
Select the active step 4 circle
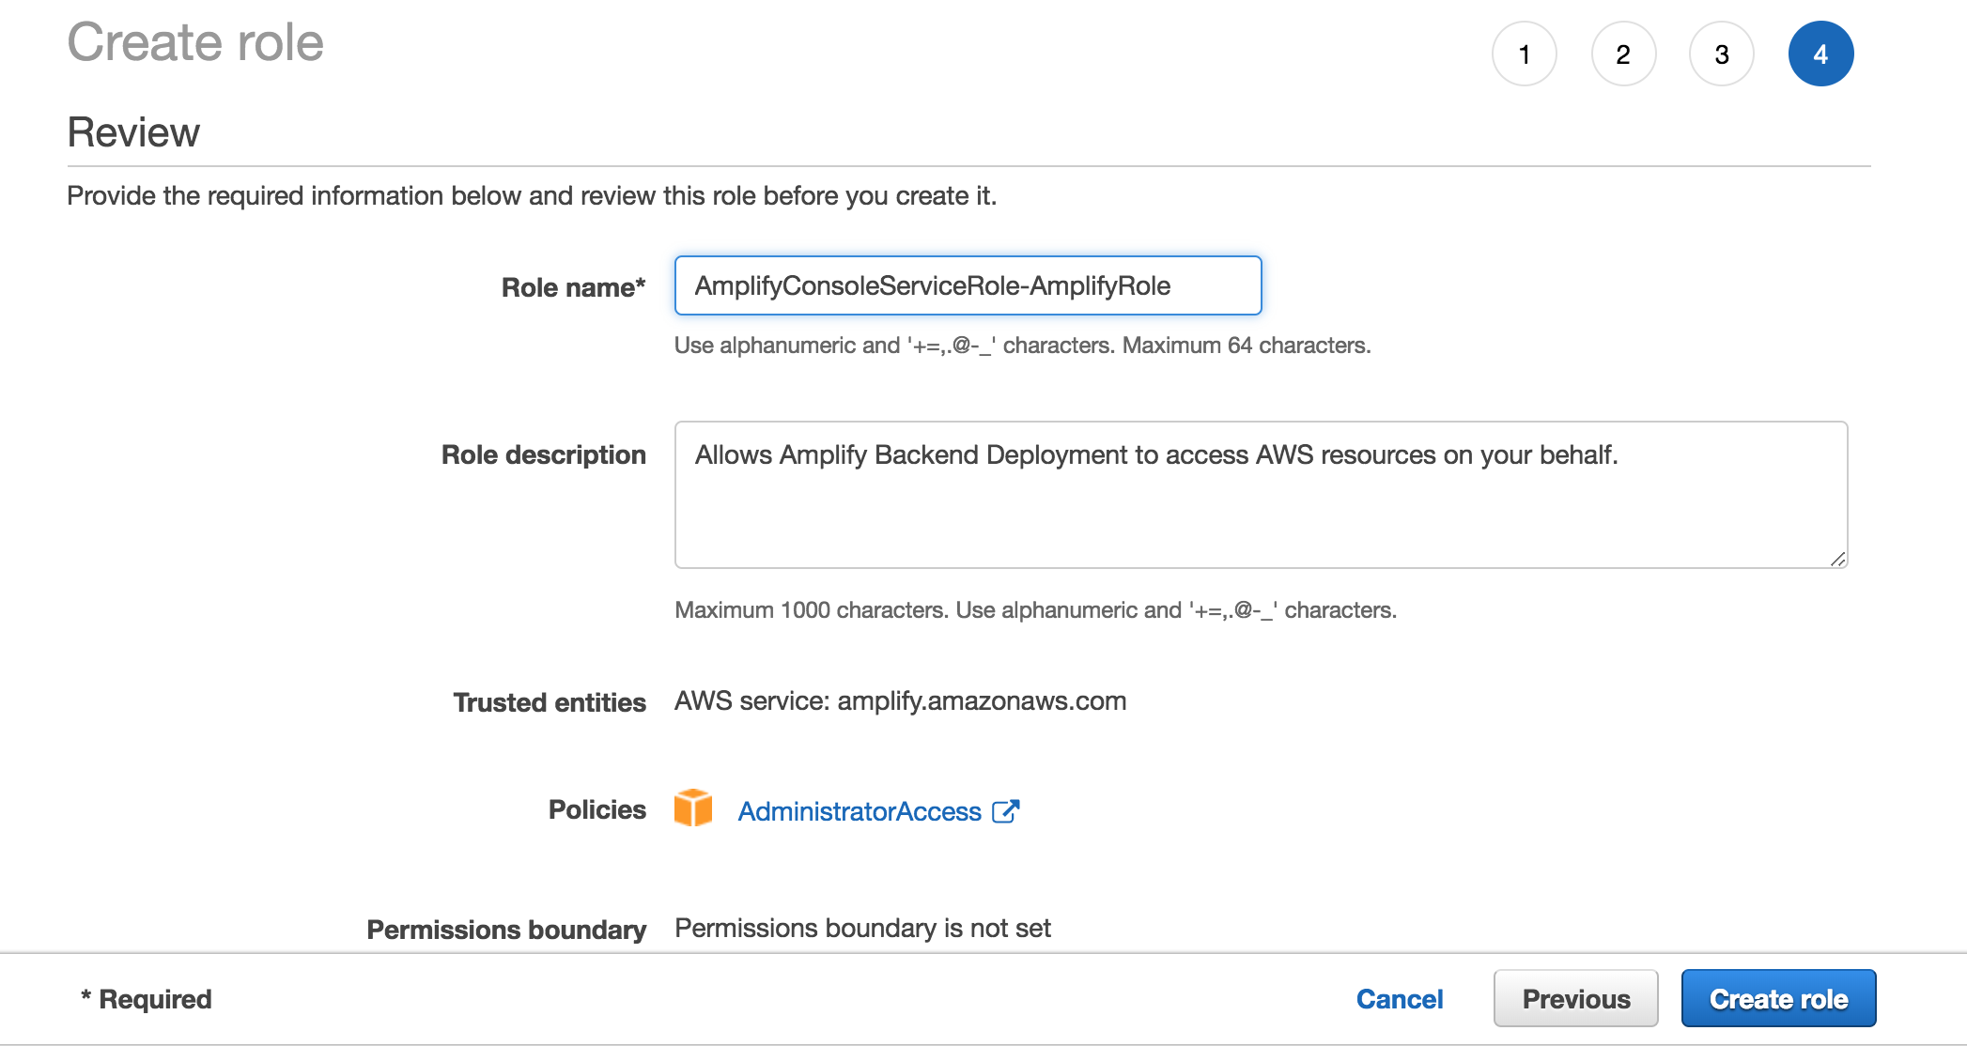pyautogui.click(x=1820, y=54)
